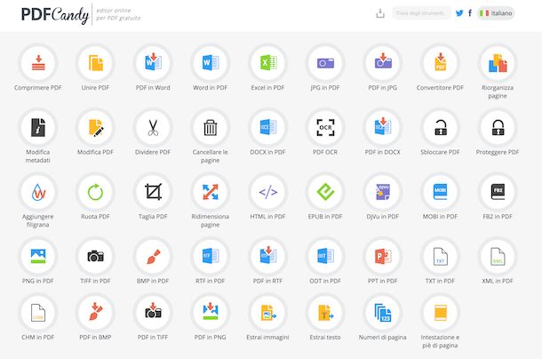The image size is (542, 359).
Task: Launch the PDF OCR icon
Action: pyautogui.click(x=325, y=127)
